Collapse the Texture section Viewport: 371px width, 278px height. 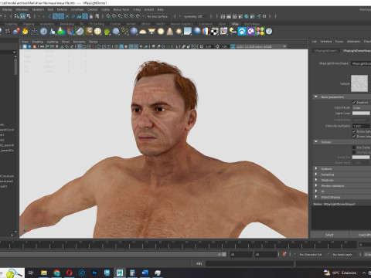pos(316,142)
